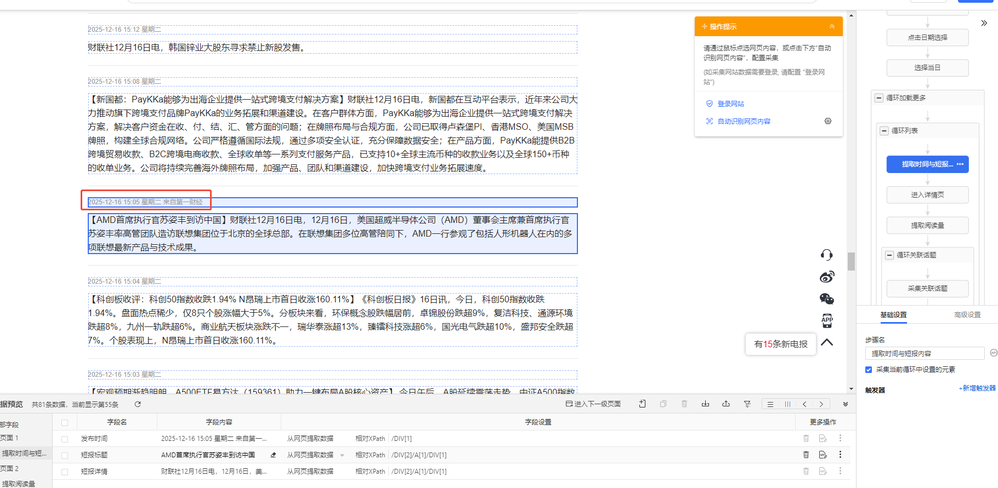Click 进入下一级页面 button
This screenshot has width=998, height=488.
(x=593, y=404)
